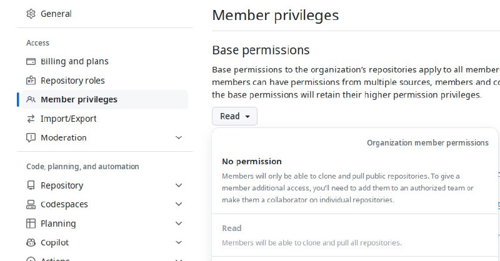
Task: Choose the Read permission option
Action: [x=355, y=235]
